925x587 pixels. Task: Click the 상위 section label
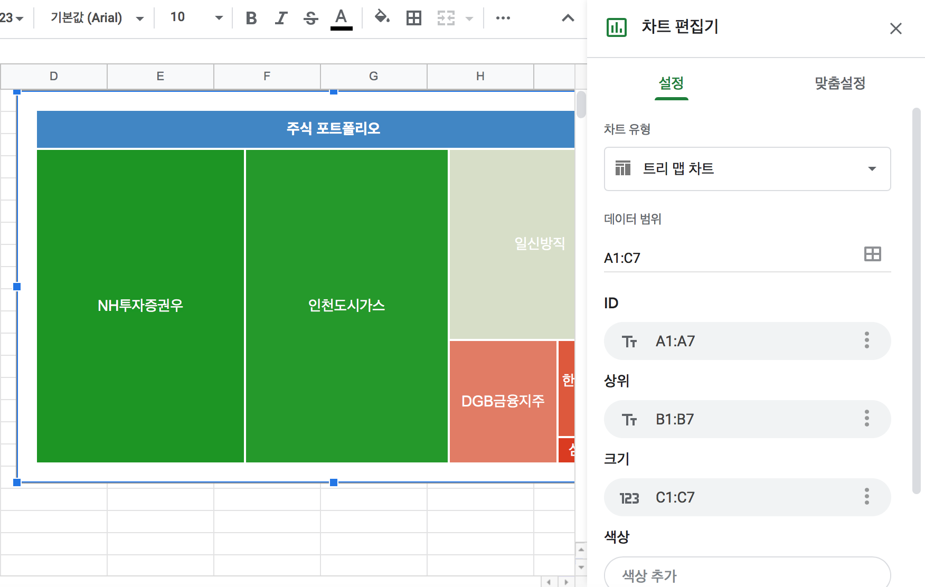point(617,381)
